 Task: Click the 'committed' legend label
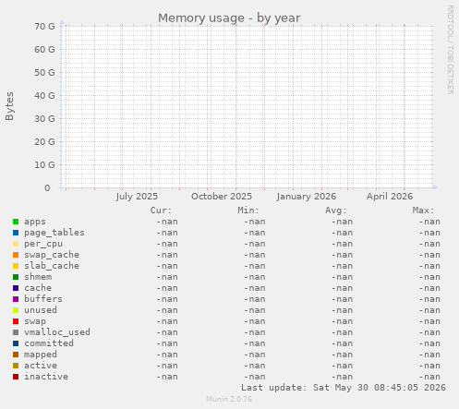click(49, 343)
